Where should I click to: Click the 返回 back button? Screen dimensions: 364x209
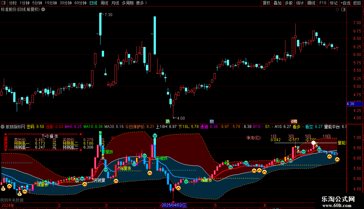(x=357, y=3)
